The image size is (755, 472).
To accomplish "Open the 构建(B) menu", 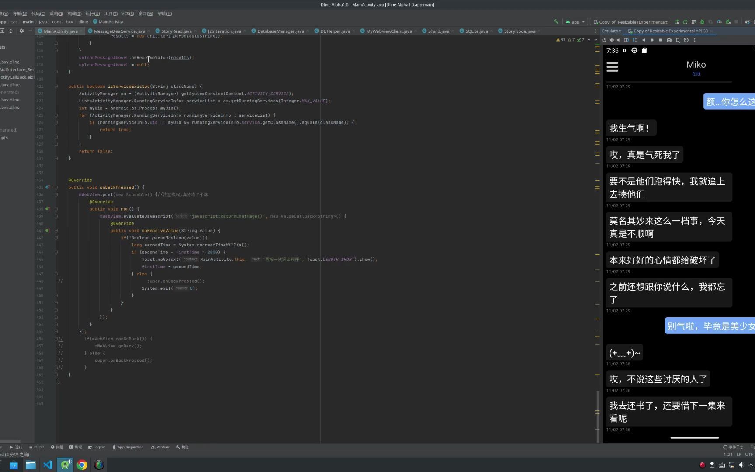I will pos(74,14).
